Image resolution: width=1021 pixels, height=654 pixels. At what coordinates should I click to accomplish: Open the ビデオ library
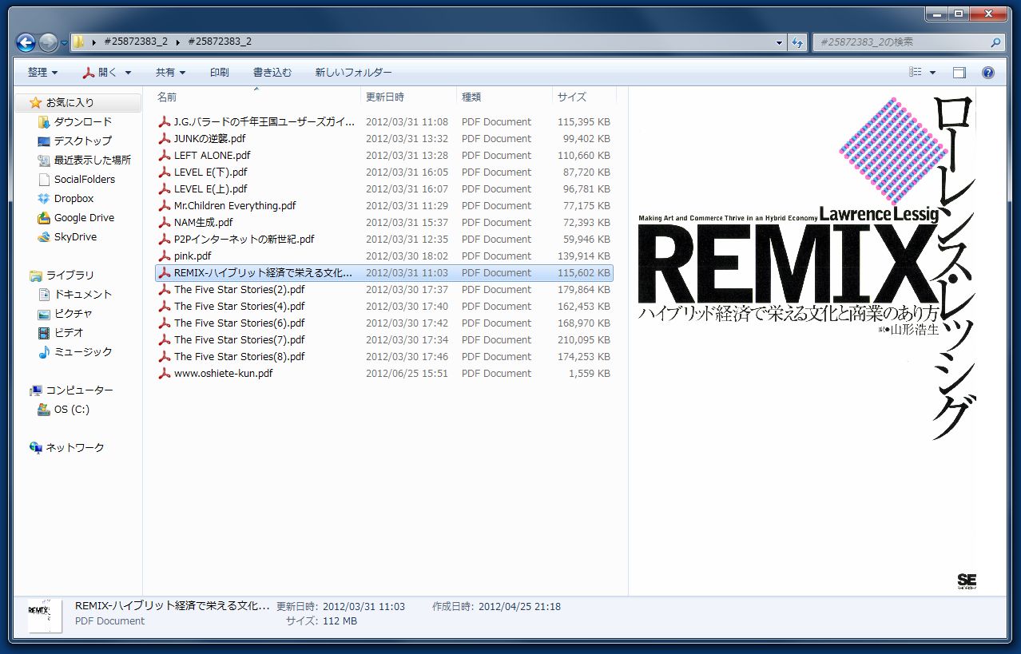(x=69, y=332)
